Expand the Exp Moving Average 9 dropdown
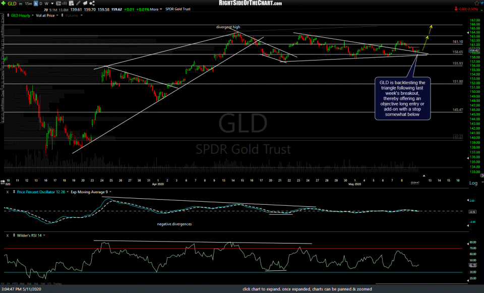Screen dimensions: 484x293 (110, 192)
